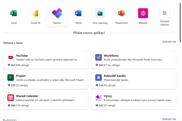The width and height of the screenshot is (182, 121).
Task: Click Zobrazit vše beside Oblíbené v Teams
Action: coord(169,42)
